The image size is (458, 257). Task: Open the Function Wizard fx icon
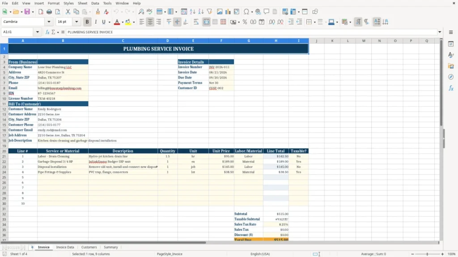click(x=47, y=32)
